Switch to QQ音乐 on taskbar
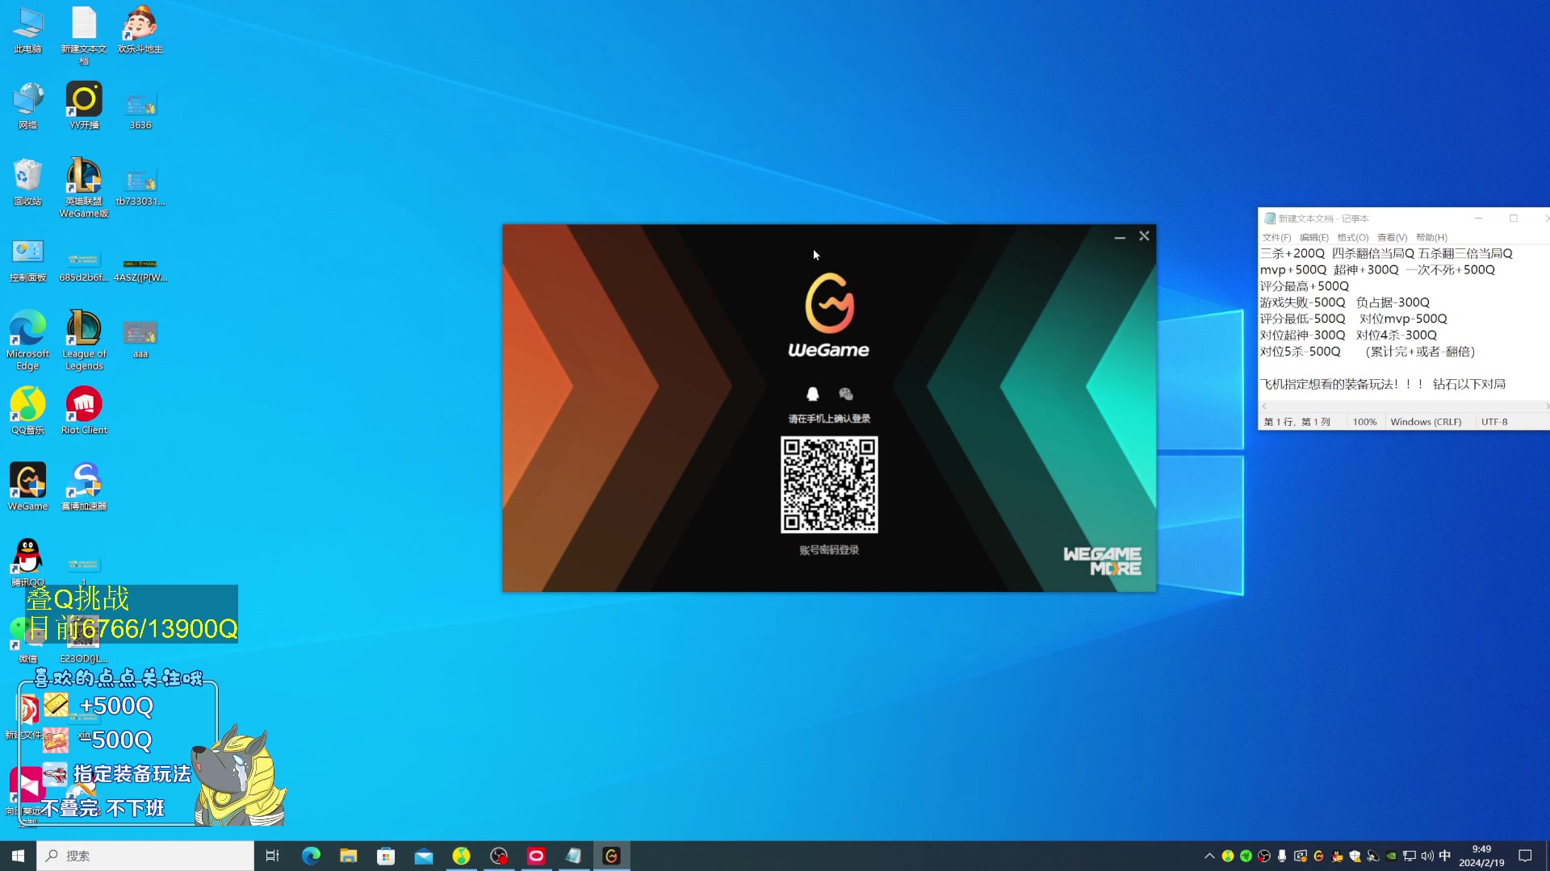Image resolution: width=1550 pixels, height=871 pixels. tap(461, 856)
